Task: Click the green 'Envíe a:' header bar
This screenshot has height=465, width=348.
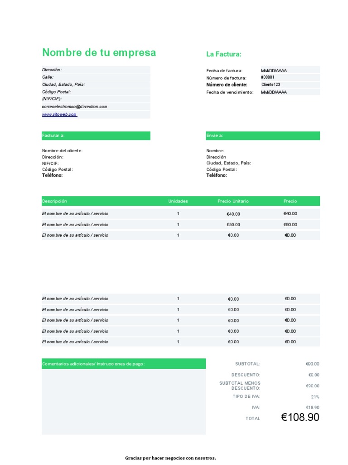Action: (262, 136)
